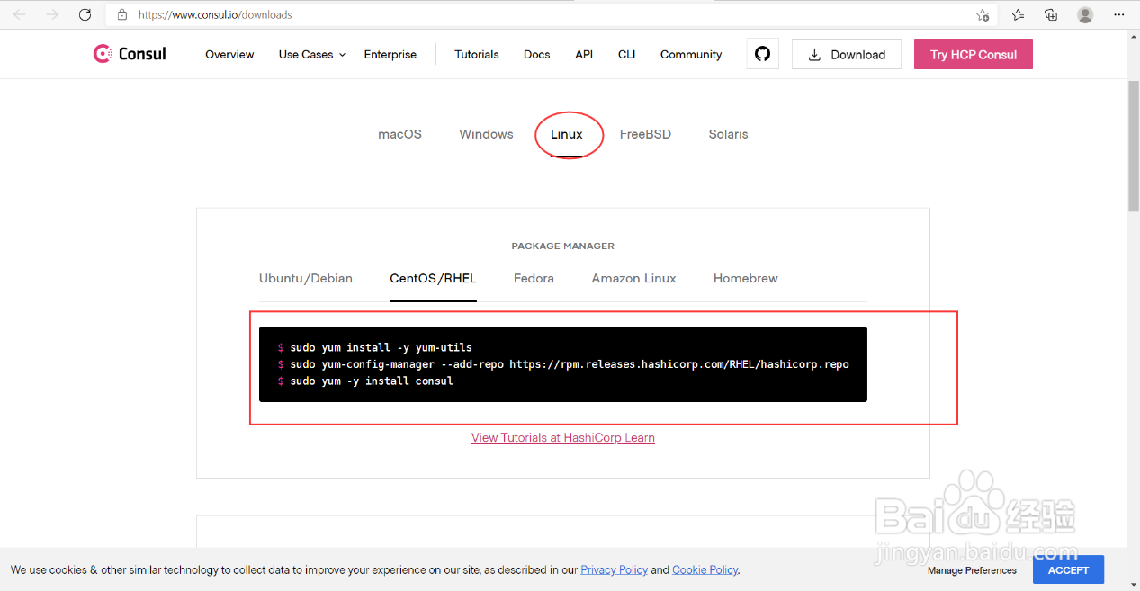Screen dimensions: 1140x591
Task: Open Docs in the navigation bar
Action: pos(536,55)
